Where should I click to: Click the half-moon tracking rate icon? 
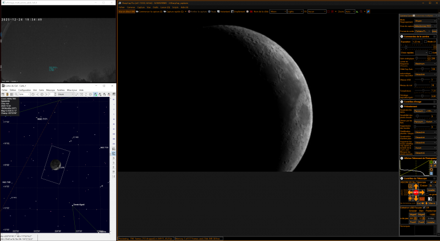pos(430,199)
